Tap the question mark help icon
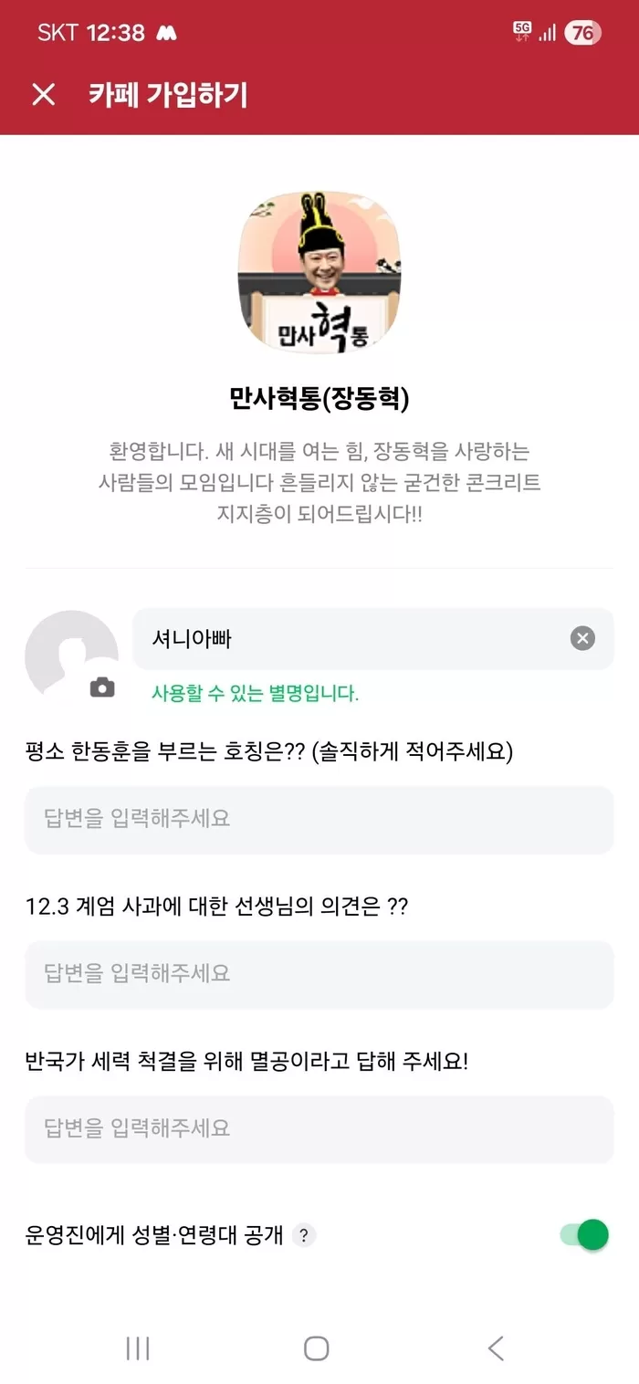This screenshot has height=1384, width=639. tap(305, 1234)
